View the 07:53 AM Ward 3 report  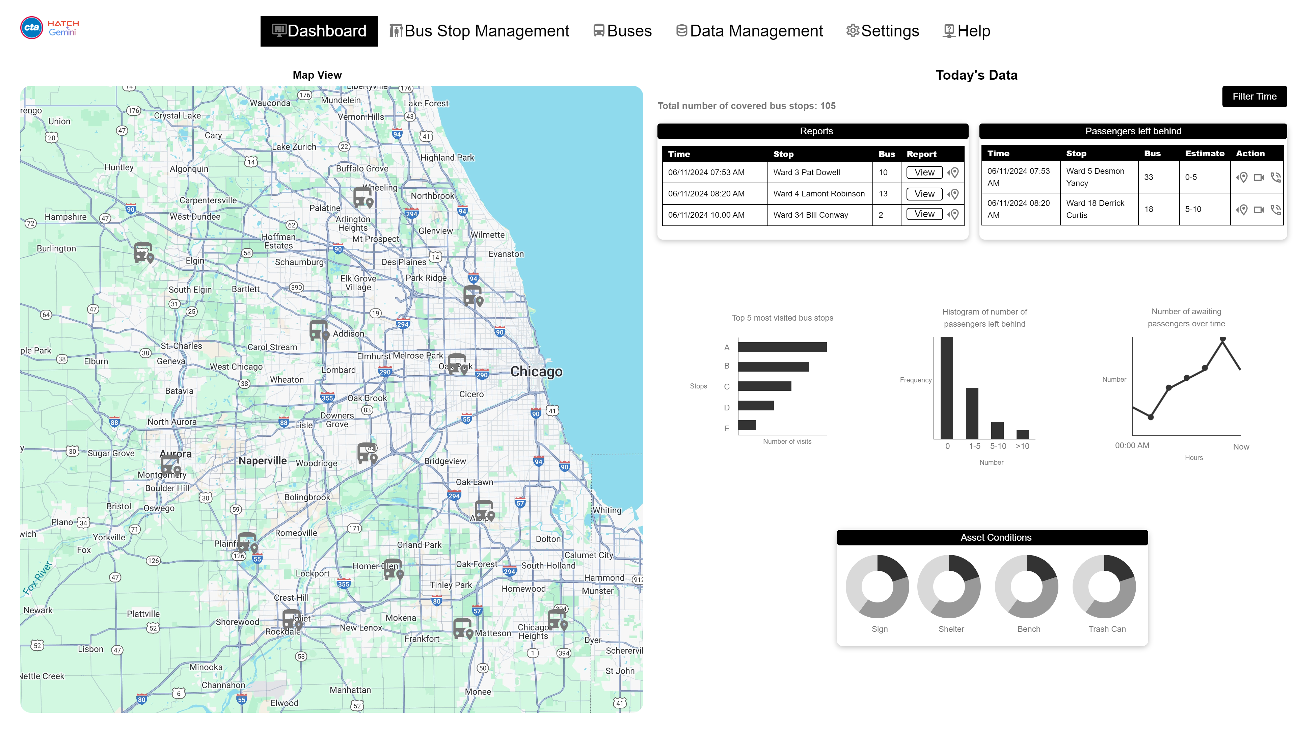tap(924, 172)
